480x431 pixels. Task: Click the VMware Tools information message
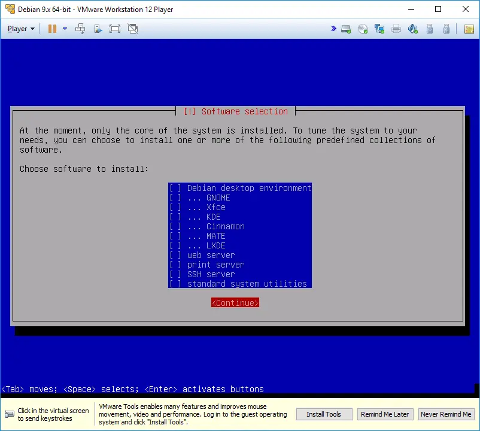point(193,414)
